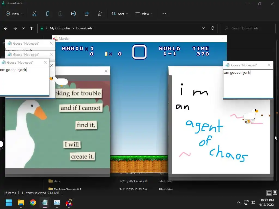Go up one folder level

(32, 28)
